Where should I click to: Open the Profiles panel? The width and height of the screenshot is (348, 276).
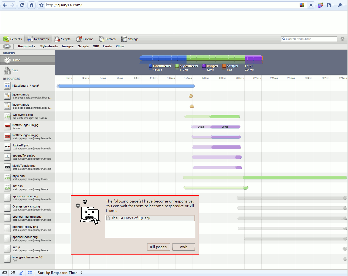(x=107, y=39)
